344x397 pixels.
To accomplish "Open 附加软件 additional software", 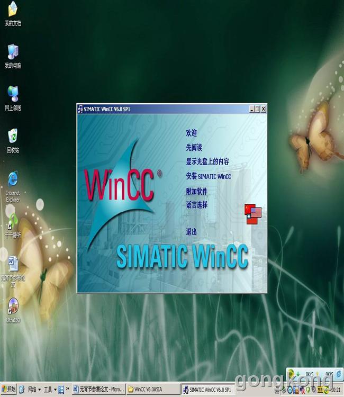I will 196,191.
